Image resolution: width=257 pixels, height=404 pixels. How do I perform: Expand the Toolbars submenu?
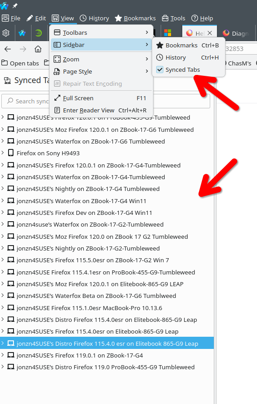tap(102, 33)
